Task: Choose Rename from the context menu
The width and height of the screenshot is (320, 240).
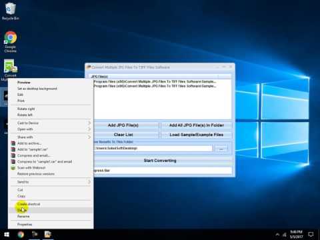Action: pos(51,216)
